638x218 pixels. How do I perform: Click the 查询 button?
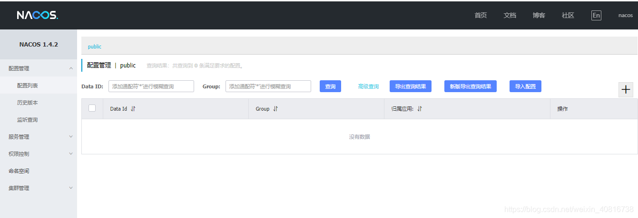pos(330,86)
